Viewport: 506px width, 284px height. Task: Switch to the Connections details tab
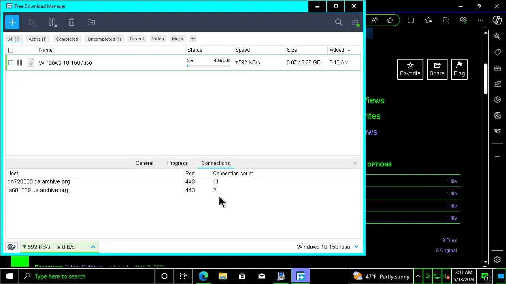point(215,163)
